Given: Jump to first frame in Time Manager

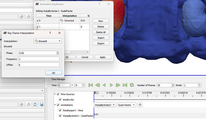Looking at the screenshot, I should (90, 85).
